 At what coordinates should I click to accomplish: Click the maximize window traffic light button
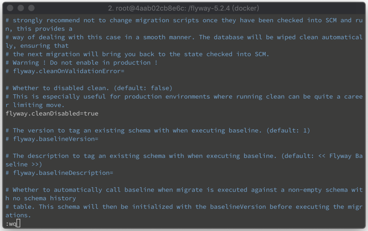coord(31,8)
